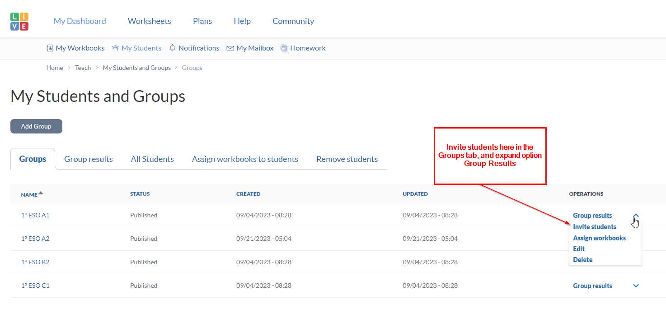Go to the Remove students tab

click(x=347, y=159)
